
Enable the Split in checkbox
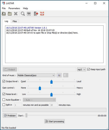point(4,105)
